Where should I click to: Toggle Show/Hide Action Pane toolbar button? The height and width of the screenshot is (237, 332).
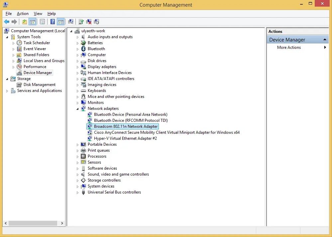click(x=60, y=22)
